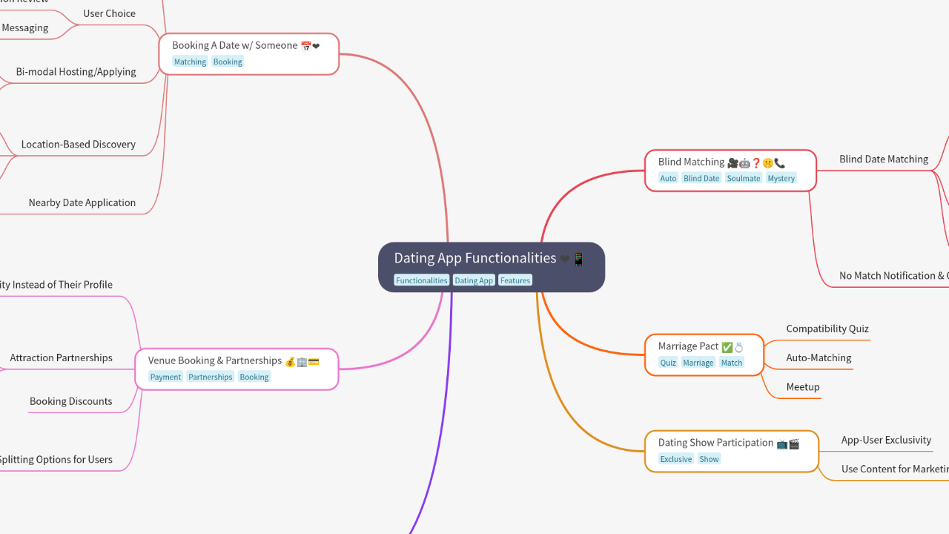The image size is (949, 534).
Task: Select the No Match Notification subtopic
Action: pos(894,275)
